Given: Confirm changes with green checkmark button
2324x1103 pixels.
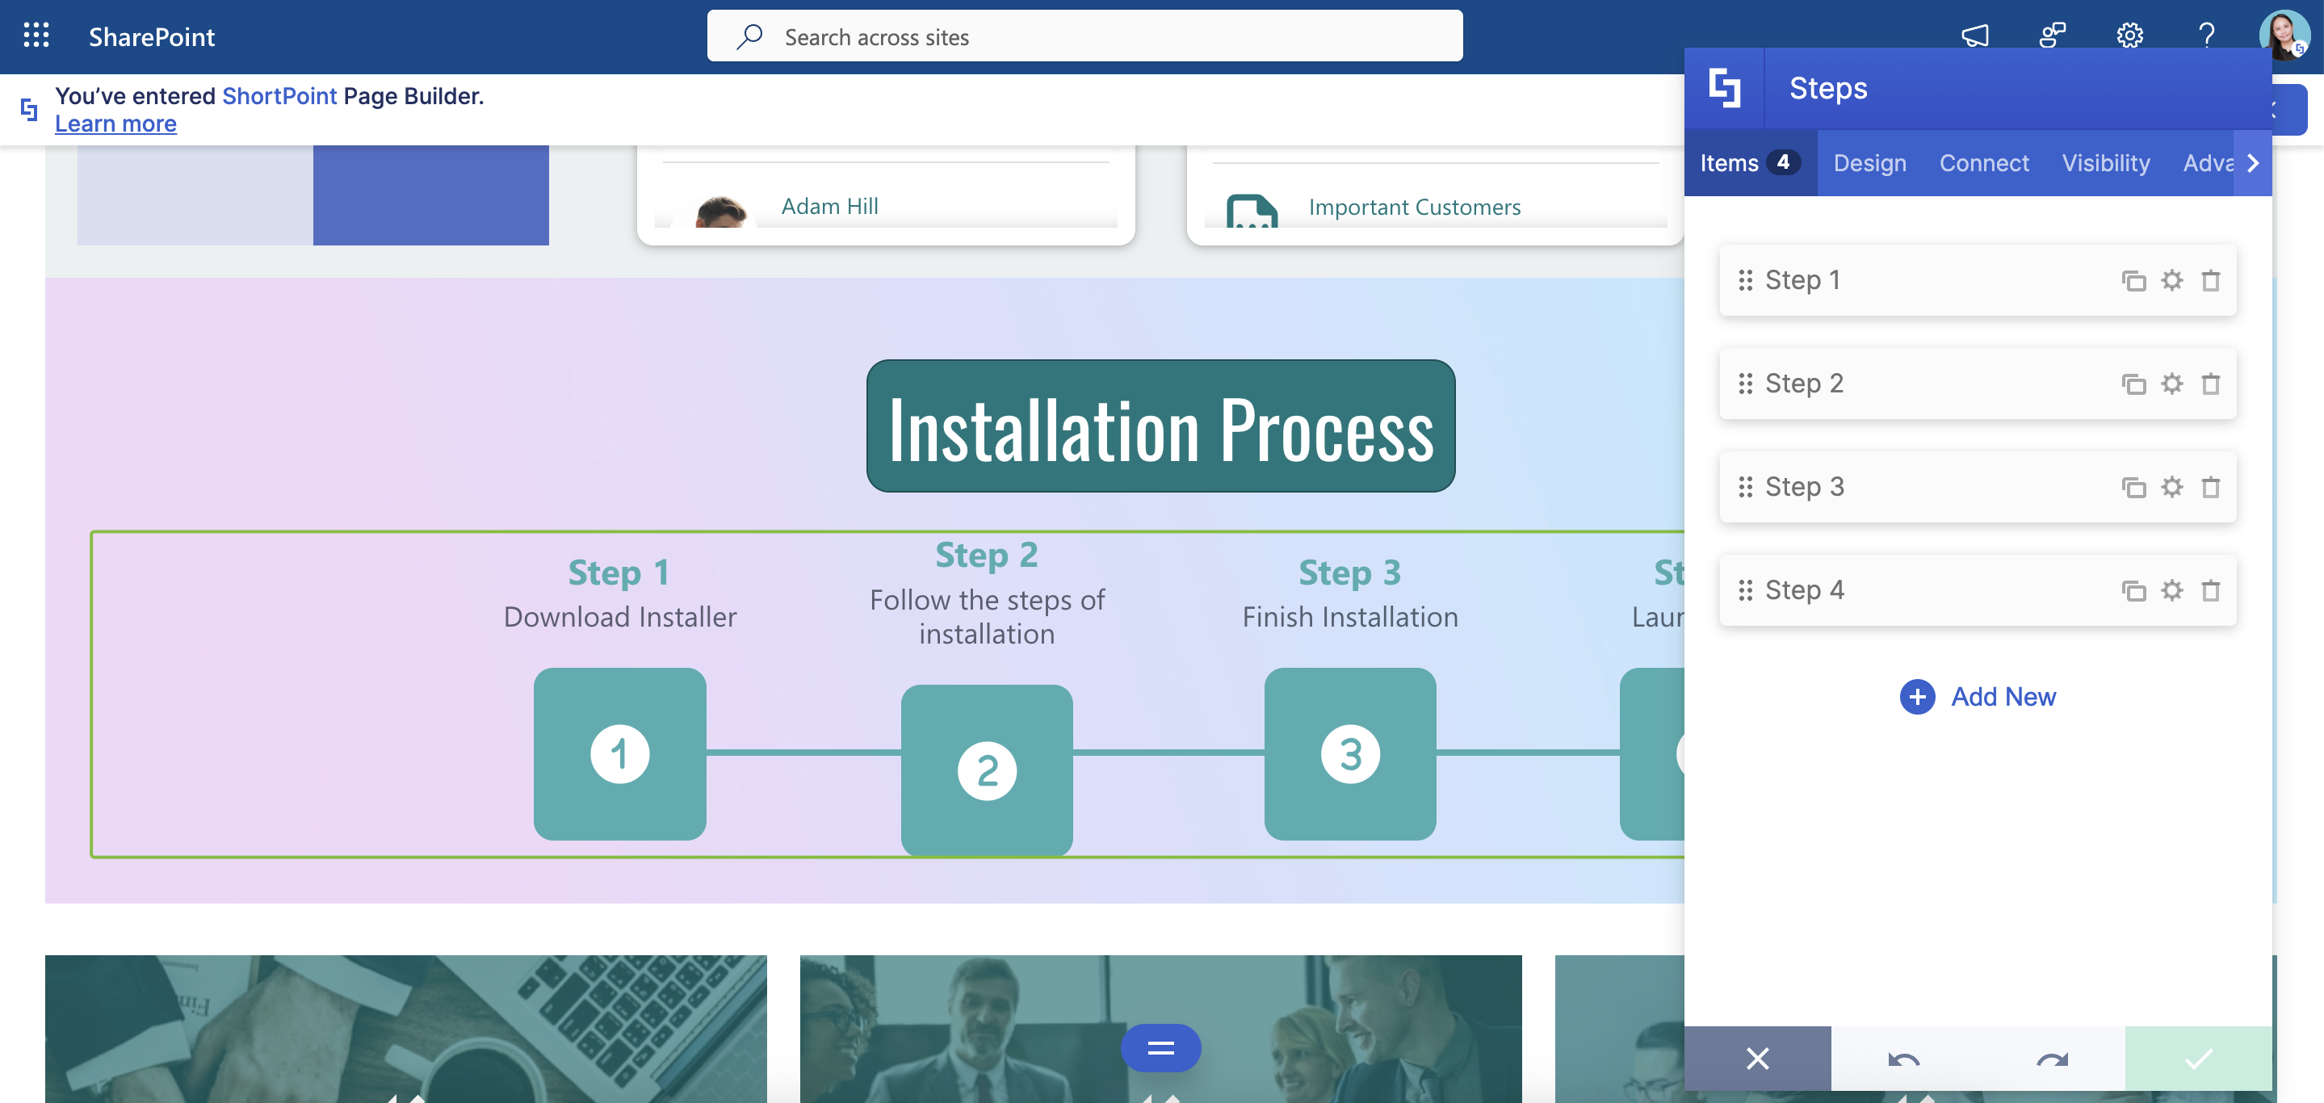Looking at the screenshot, I should 2198,1059.
